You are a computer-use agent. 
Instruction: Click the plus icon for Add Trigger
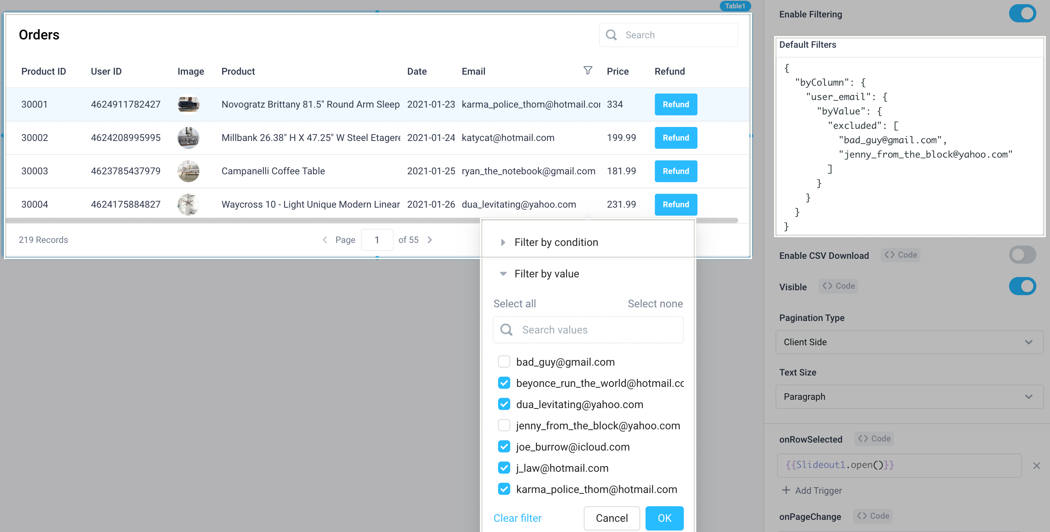(786, 490)
